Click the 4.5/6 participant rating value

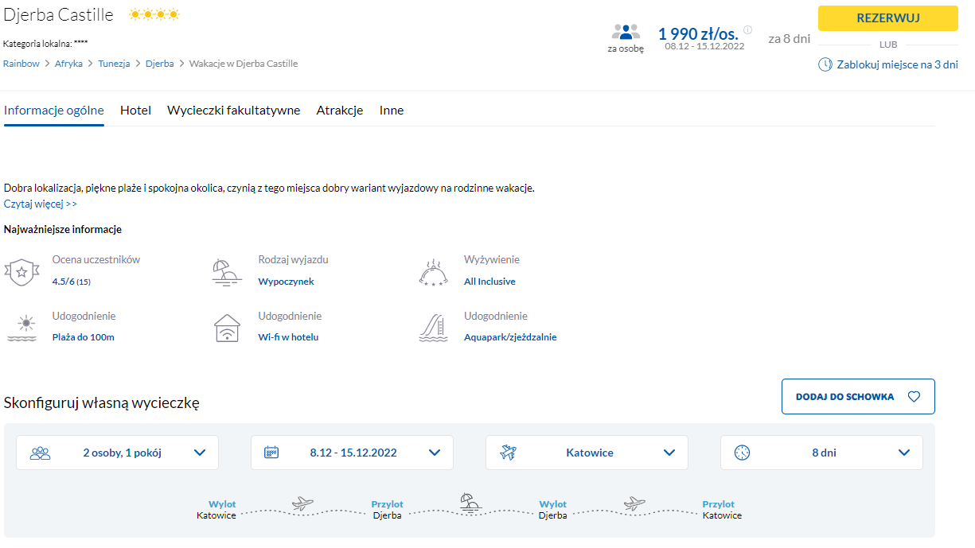(64, 282)
